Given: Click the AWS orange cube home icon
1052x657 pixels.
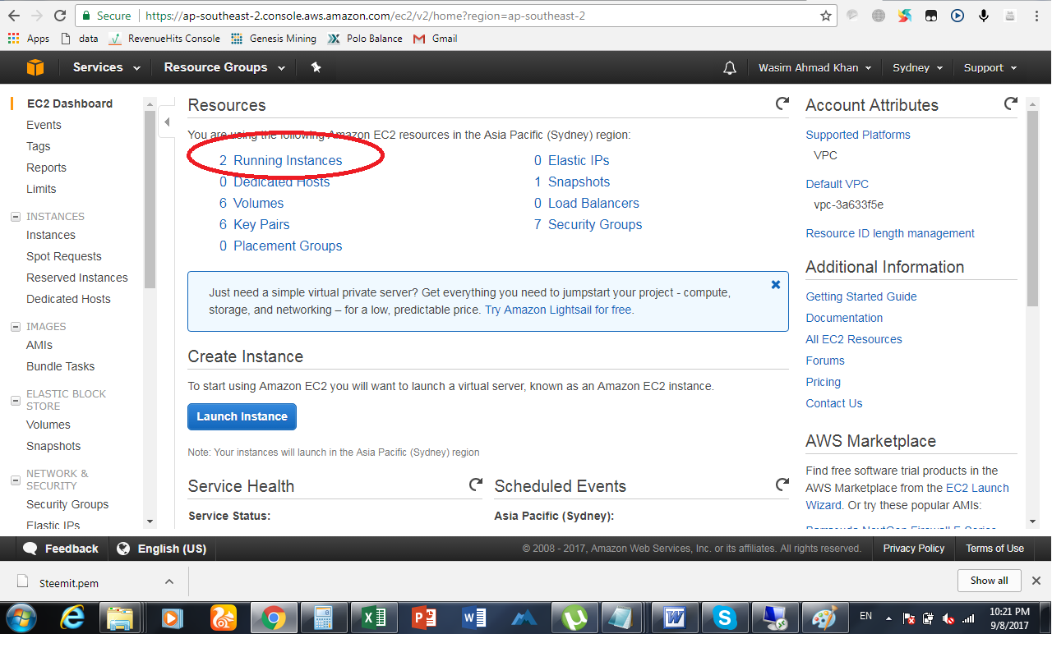Looking at the screenshot, I should pyautogui.click(x=35, y=67).
